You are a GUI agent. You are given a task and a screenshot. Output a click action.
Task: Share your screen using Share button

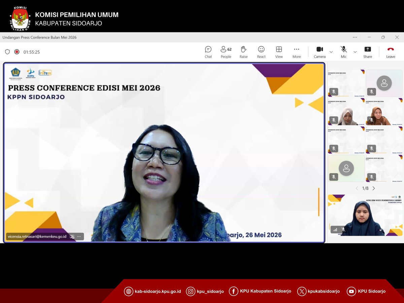(x=368, y=52)
